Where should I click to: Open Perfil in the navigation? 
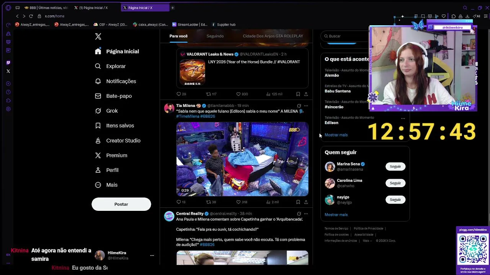pyautogui.click(x=107, y=170)
